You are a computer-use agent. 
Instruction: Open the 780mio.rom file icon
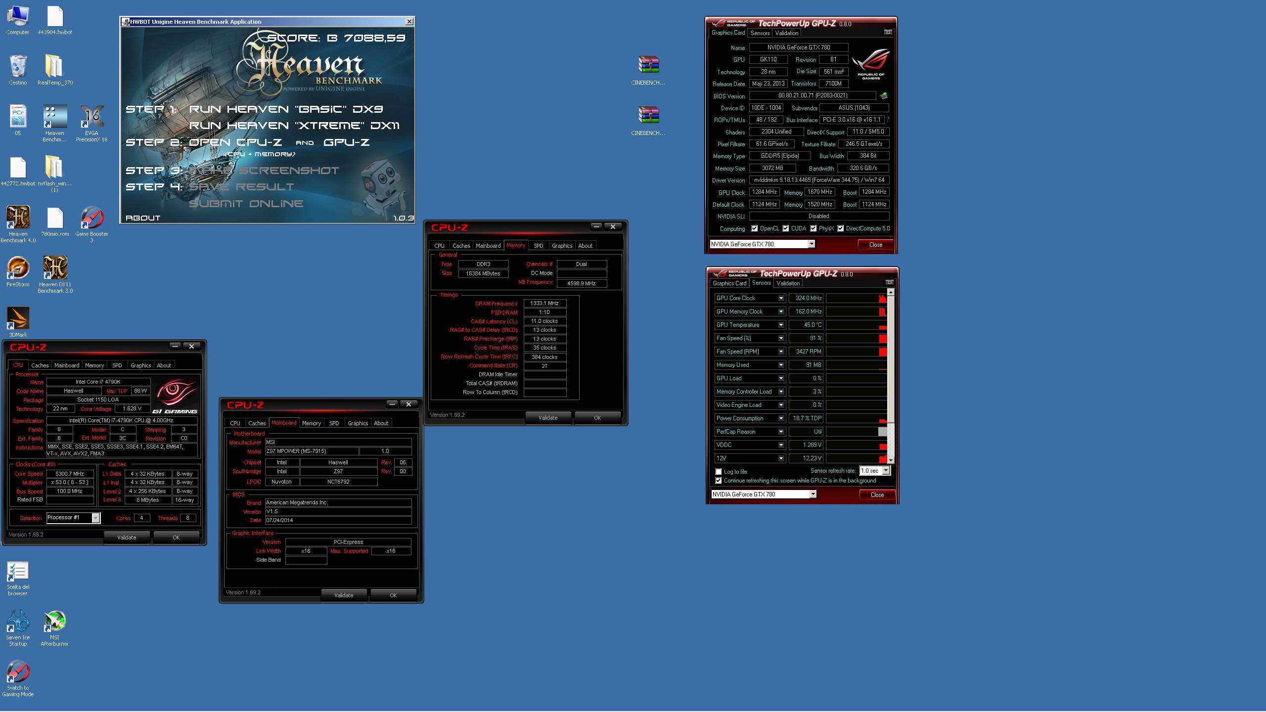point(55,222)
